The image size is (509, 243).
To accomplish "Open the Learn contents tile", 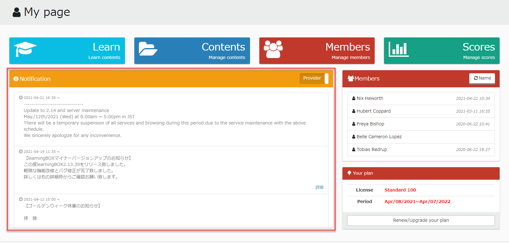I will [67, 51].
